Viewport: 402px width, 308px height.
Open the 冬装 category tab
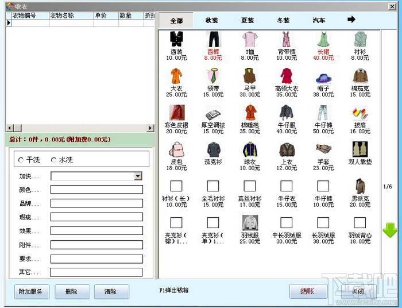(283, 20)
